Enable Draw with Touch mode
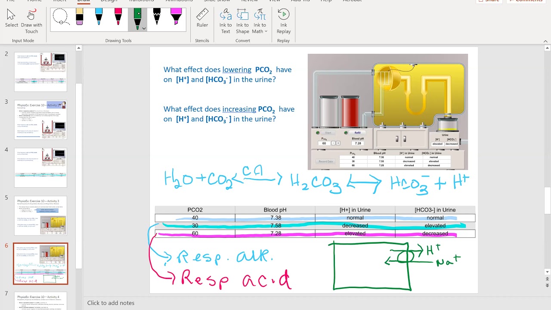 [31, 22]
